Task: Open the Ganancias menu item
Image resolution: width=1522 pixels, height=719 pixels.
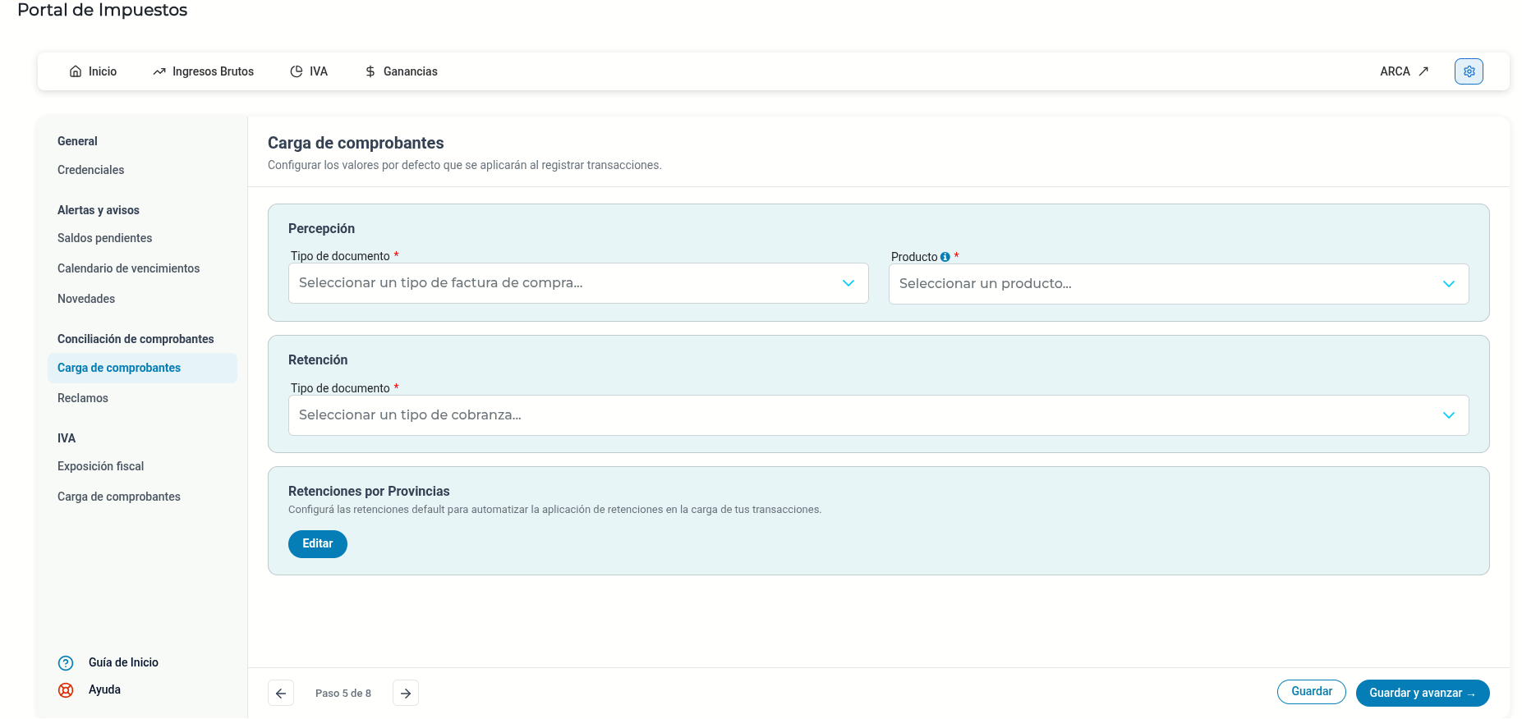Action: click(x=401, y=71)
